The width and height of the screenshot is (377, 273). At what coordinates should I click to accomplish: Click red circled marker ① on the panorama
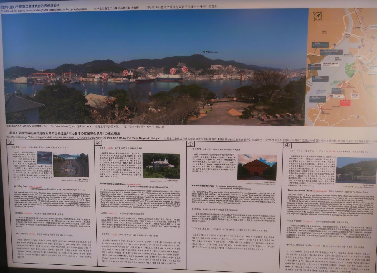coord(105,76)
